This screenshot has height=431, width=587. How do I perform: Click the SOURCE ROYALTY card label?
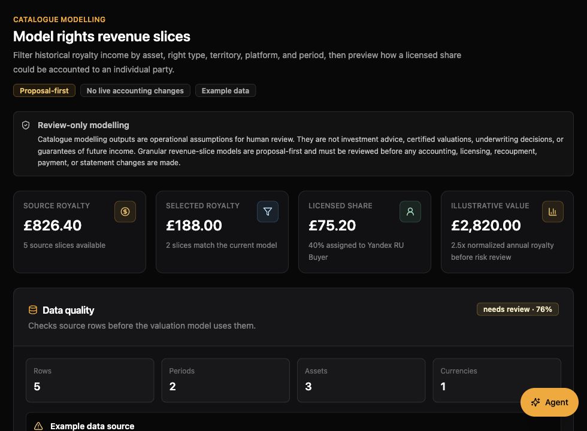56,206
